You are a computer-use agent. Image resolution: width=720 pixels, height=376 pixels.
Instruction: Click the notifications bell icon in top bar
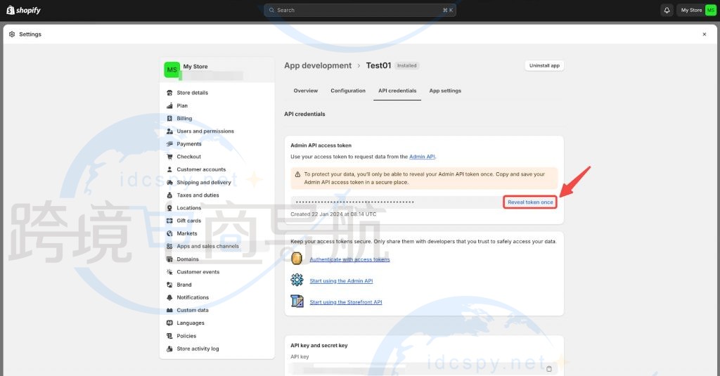click(667, 10)
